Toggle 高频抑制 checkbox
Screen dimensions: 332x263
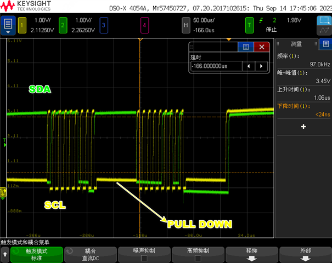click(x=198, y=258)
